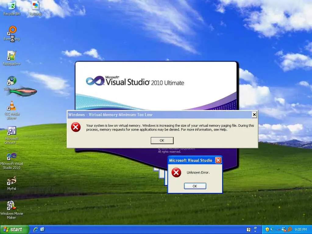
Task: Click the Virtual Memory Minimum Too Low title bar
Action: [162, 115]
